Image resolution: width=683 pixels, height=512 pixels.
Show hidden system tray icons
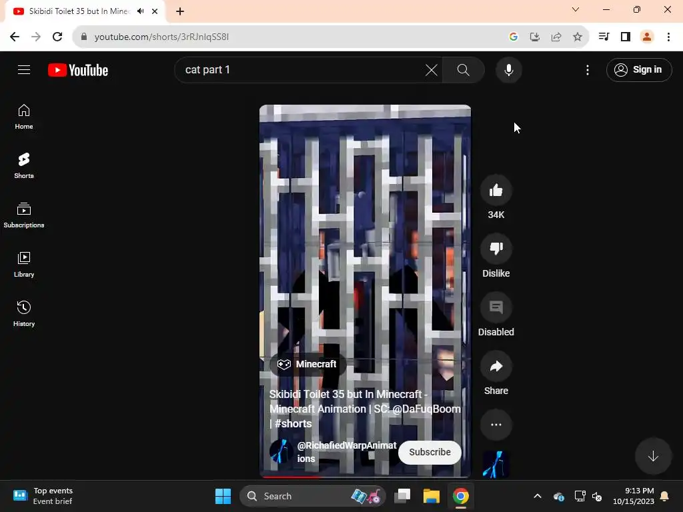point(538,496)
